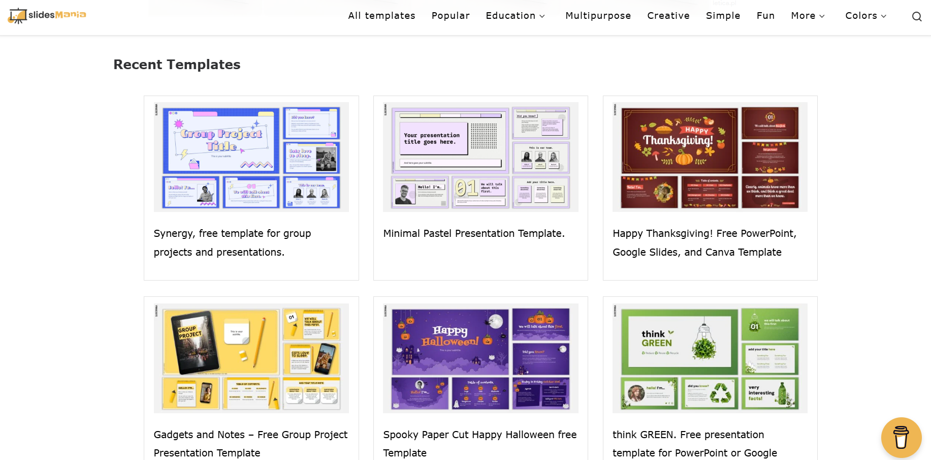The width and height of the screenshot is (931, 460).
Task: Click the floating coffee cup button
Action: pos(901,437)
